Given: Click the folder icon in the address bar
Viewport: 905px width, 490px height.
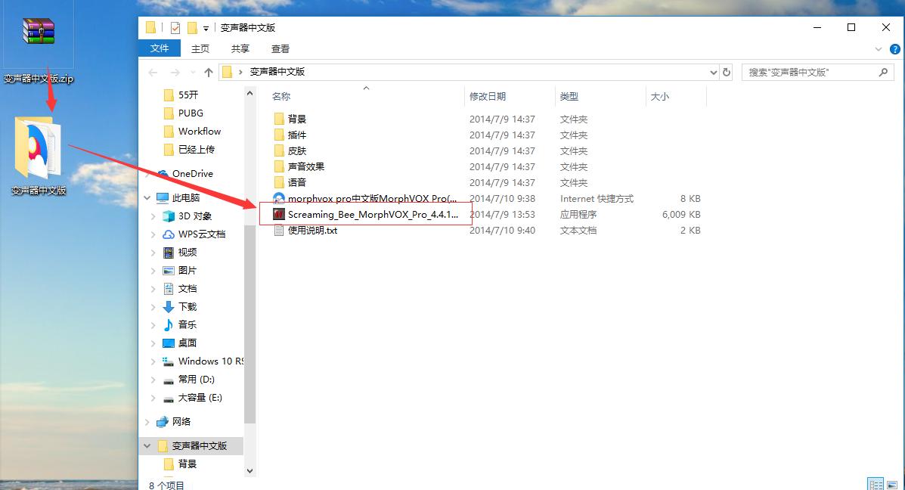Looking at the screenshot, I should point(228,72).
